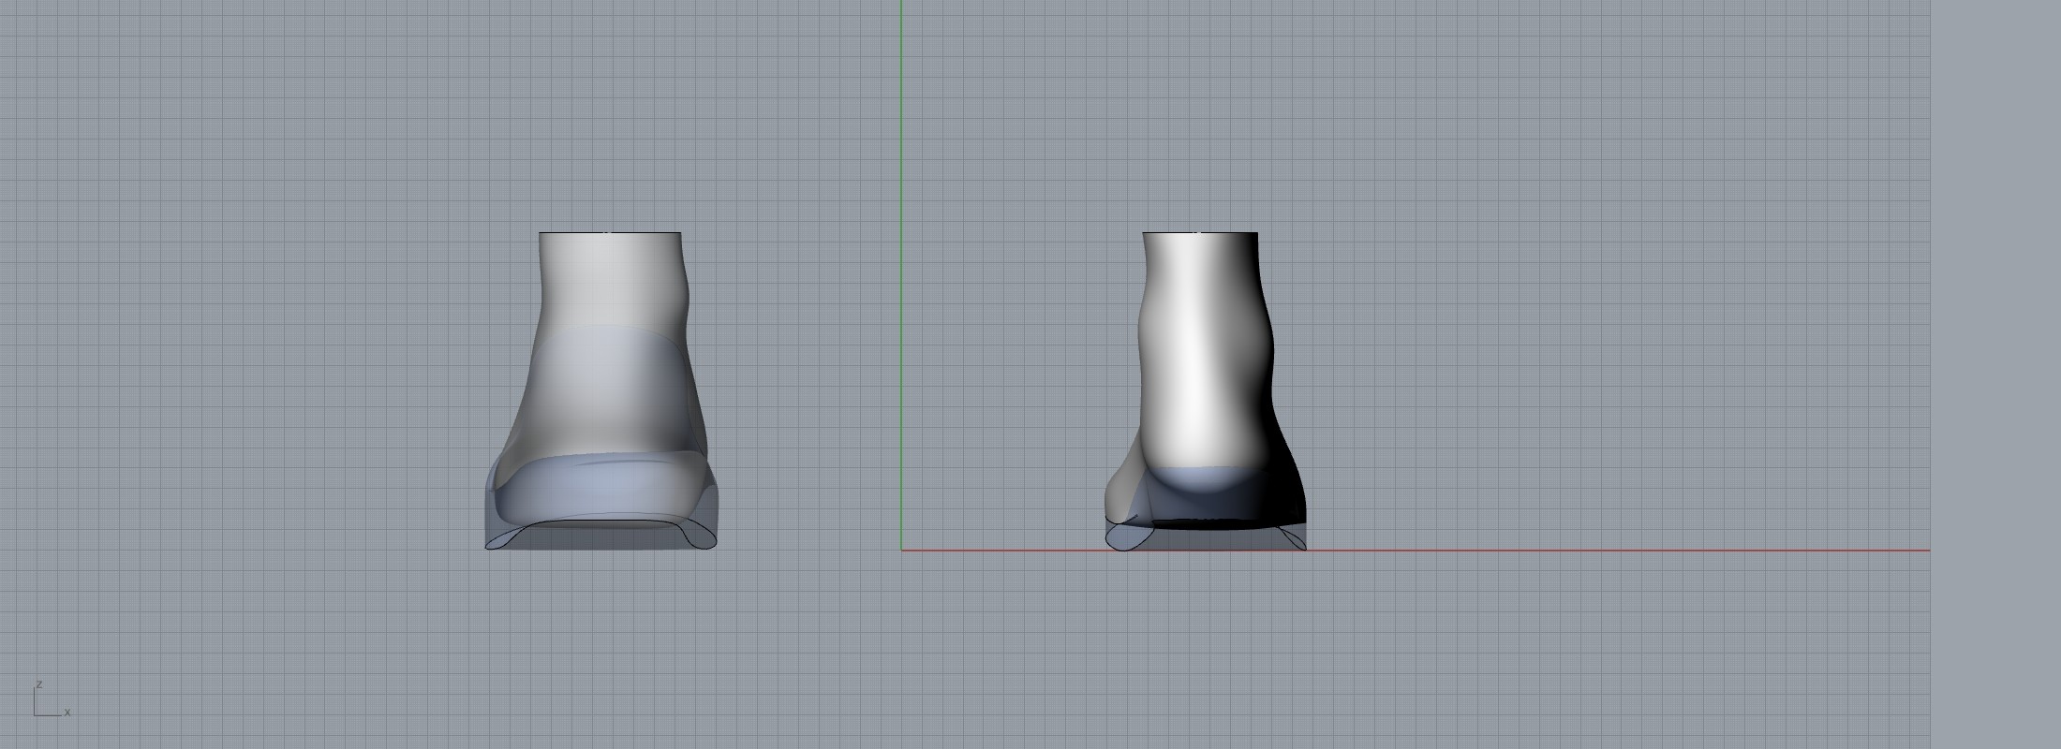Select the flat top edge of left model

609,232
